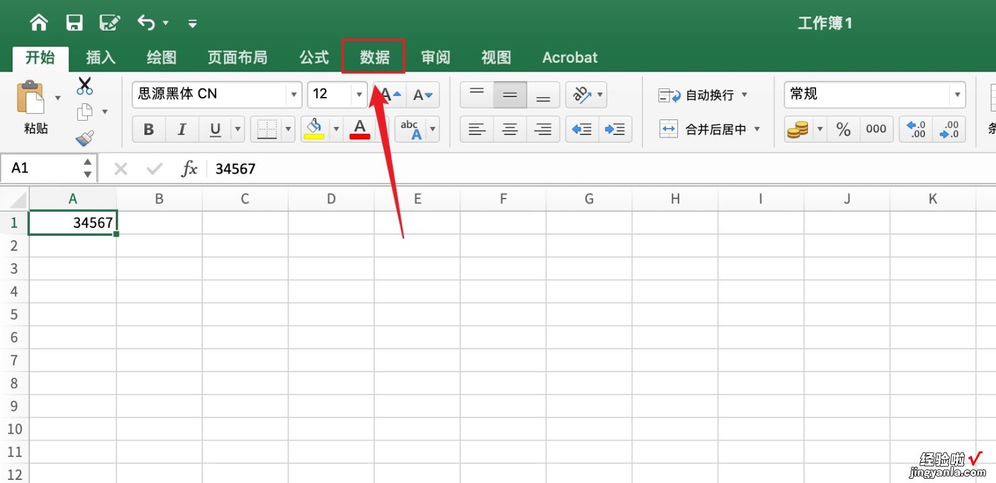The width and height of the screenshot is (996, 483).
Task: Open insert function fx
Action: click(x=189, y=169)
